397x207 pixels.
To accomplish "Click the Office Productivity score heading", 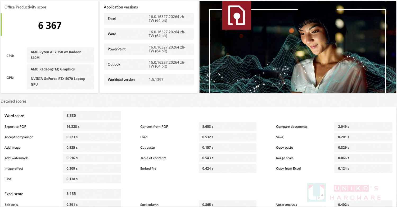I will tap(25, 7).
